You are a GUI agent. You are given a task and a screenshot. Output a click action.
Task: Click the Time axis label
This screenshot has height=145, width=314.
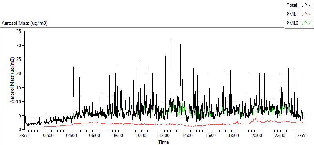[164, 142]
